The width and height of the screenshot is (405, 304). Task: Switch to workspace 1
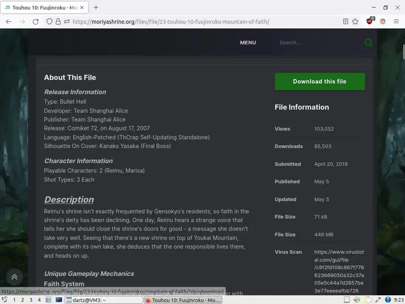point(14,300)
